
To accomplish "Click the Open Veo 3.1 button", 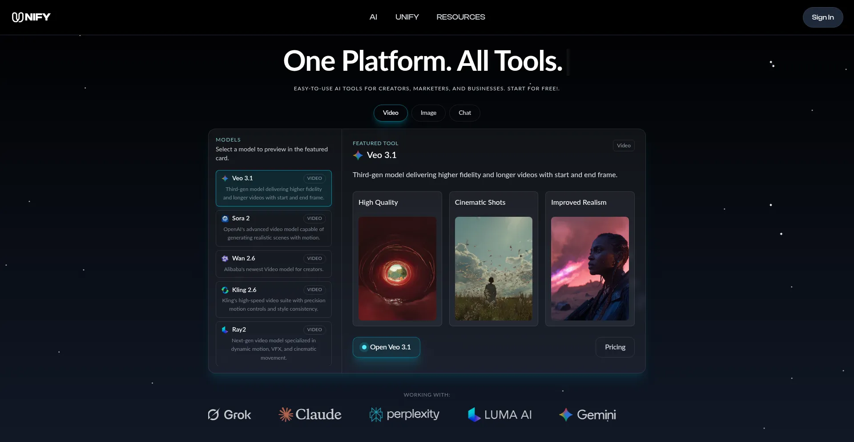I will click(386, 347).
